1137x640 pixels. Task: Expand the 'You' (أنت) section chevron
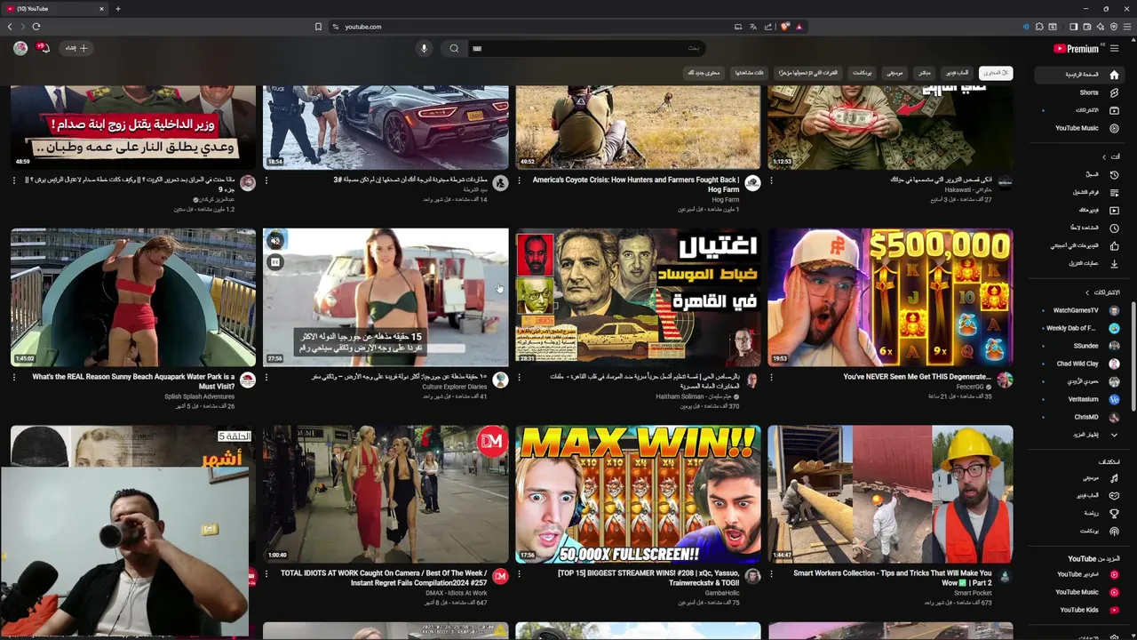tap(1104, 156)
